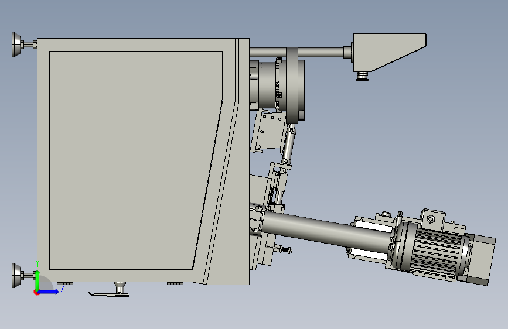
Task: Select the upper left leveling foot pad
Action: [16, 44]
